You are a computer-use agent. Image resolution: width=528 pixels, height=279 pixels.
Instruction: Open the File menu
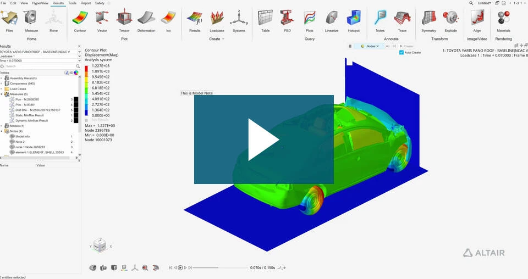3,3
